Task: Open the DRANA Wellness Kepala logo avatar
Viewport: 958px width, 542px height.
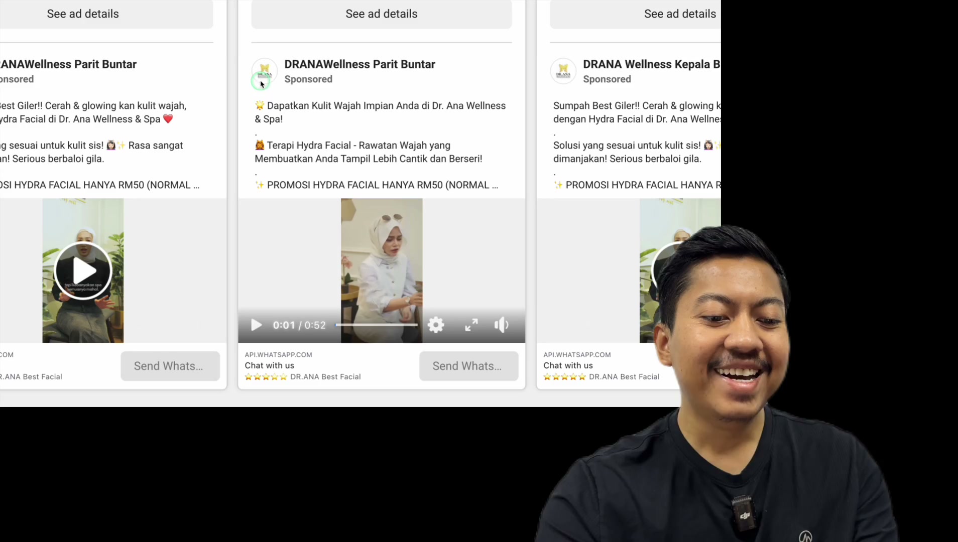Action: [563, 71]
